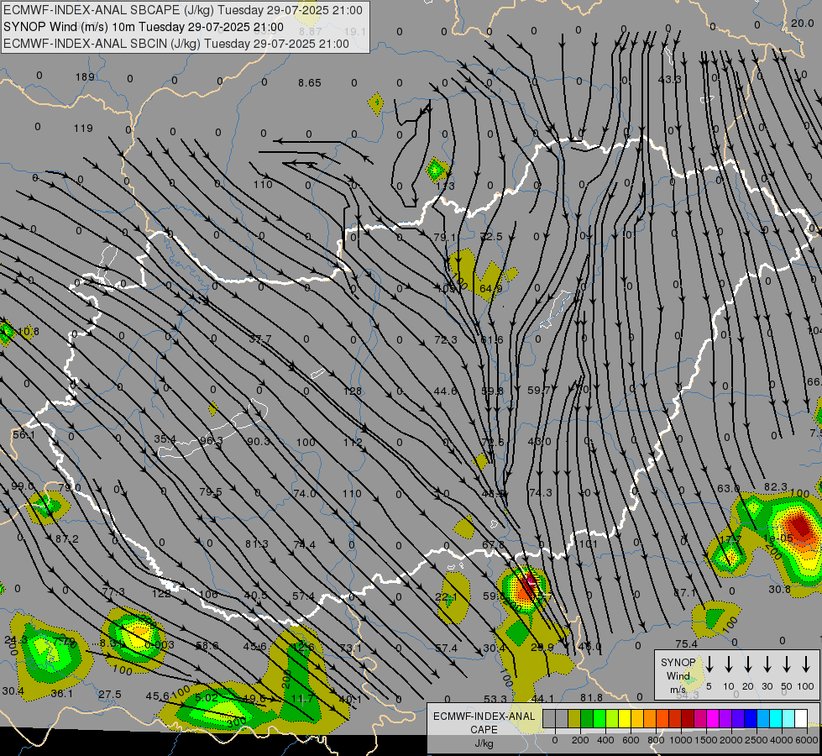Click the 106 value on the map

click(x=208, y=595)
